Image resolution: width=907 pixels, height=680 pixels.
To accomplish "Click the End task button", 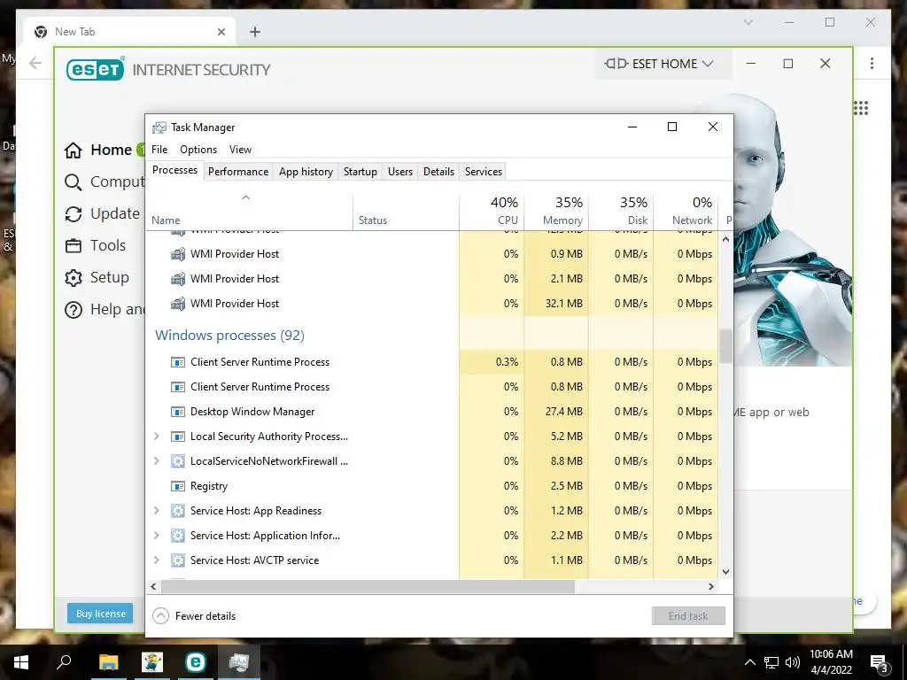I will pyautogui.click(x=687, y=616).
